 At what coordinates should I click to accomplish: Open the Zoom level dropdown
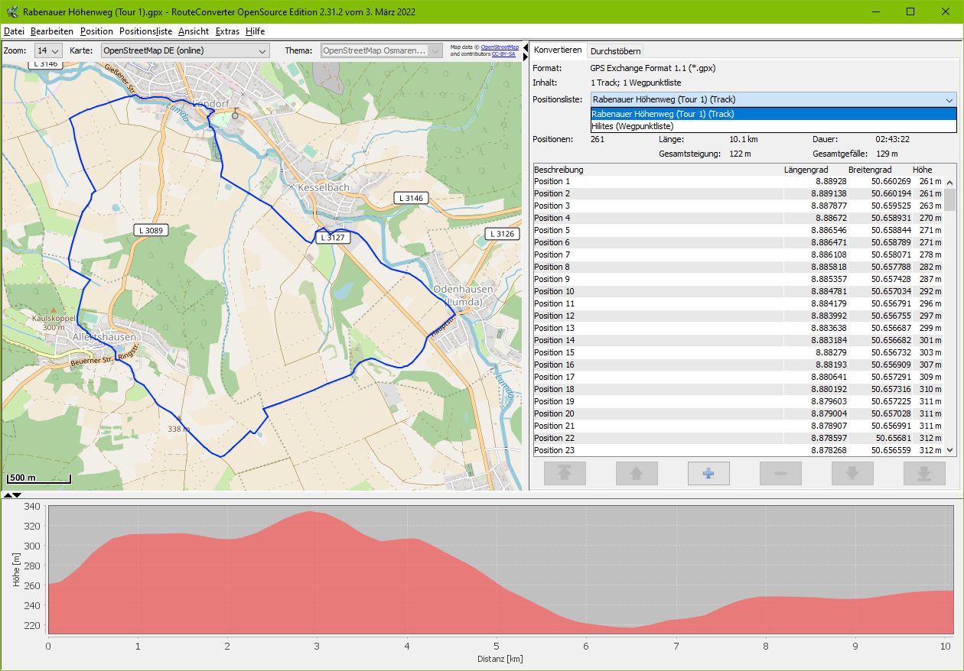coord(47,50)
